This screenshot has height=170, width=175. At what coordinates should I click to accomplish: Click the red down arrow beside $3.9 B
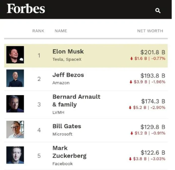(x=131, y=82)
